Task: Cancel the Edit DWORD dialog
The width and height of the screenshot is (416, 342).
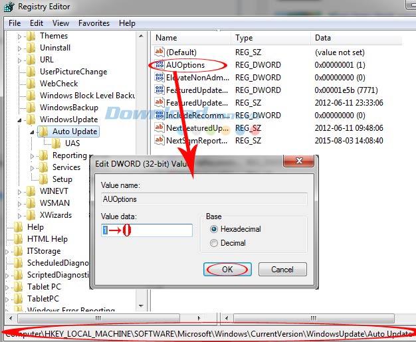Action: click(x=282, y=270)
